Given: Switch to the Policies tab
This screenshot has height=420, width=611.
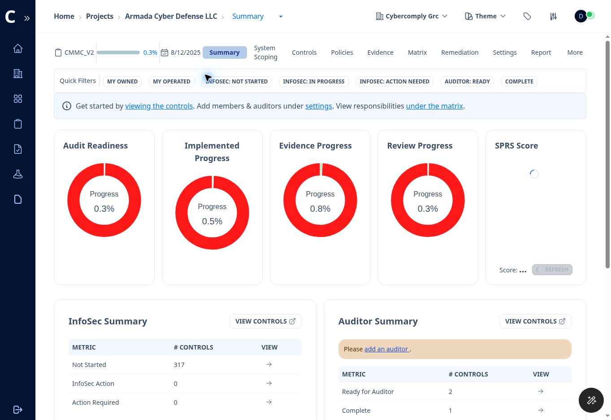Looking at the screenshot, I should 342,52.
